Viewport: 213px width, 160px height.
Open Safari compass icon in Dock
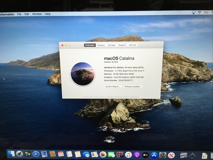click(x=36, y=154)
